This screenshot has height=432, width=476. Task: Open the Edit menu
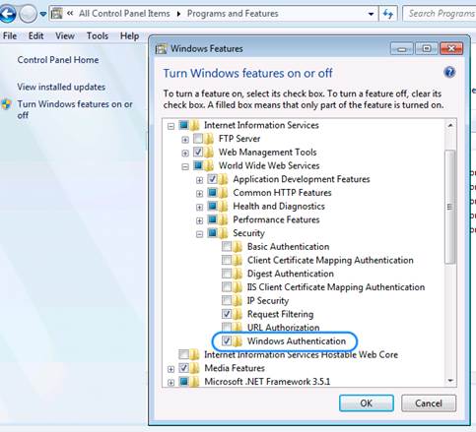35,35
